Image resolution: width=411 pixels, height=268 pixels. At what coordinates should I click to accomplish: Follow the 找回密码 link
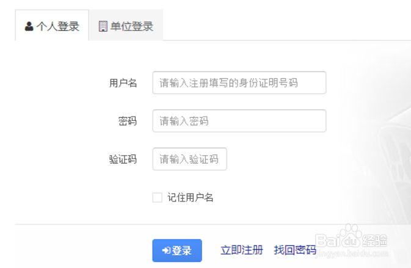(295, 250)
